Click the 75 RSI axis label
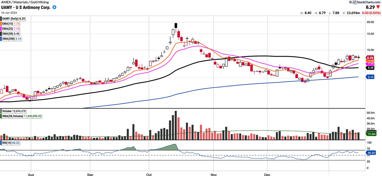382x176 pixels. coord(369,149)
